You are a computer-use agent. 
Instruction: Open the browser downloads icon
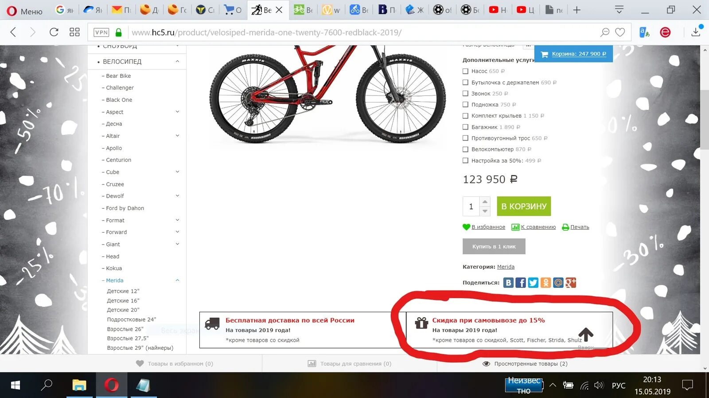click(696, 32)
